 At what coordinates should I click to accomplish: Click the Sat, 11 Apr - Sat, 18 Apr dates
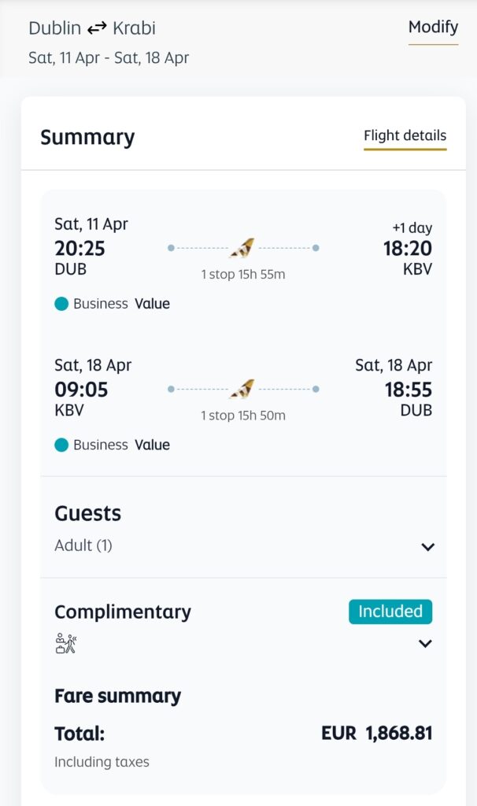(x=109, y=58)
